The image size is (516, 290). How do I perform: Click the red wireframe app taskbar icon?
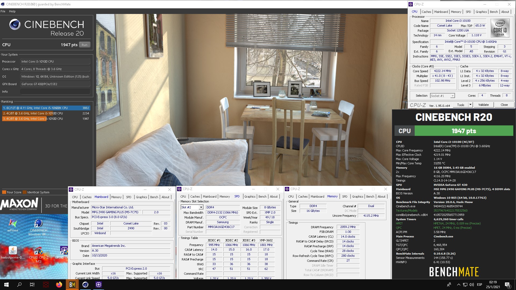coord(46,285)
